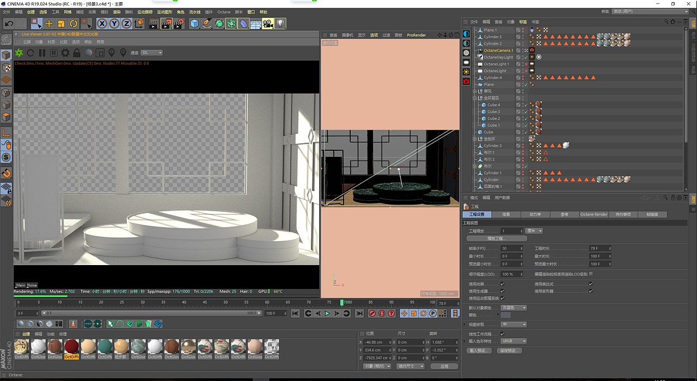Image resolution: width=697 pixels, height=381 pixels.
Task: Open the ProRender viewport menu
Action: pyautogui.click(x=417, y=35)
